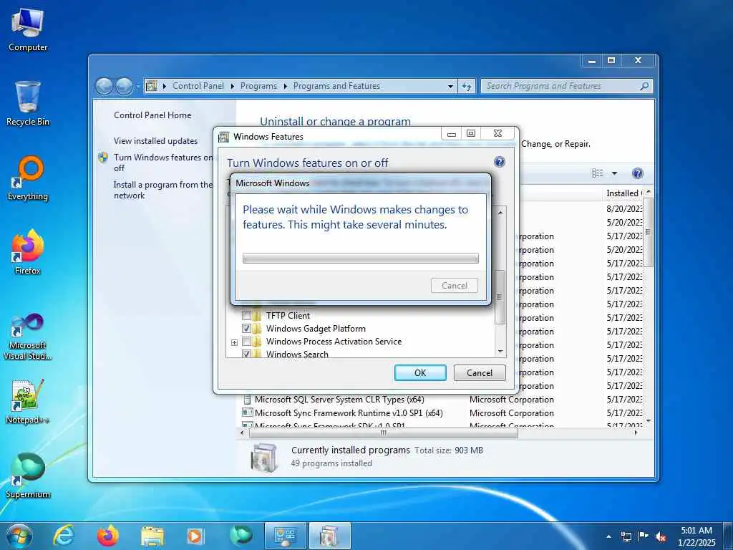Screen dimensions: 733x550
Task: Toggle Windows Gadget Platform checkbox
Action: (246, 328)
